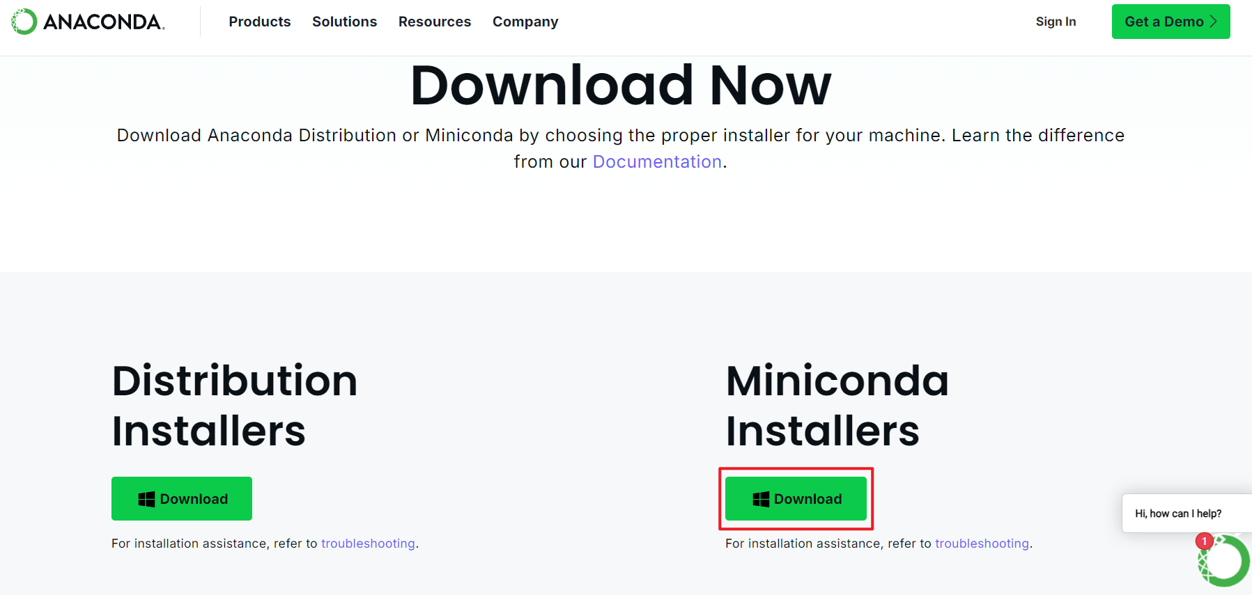Image resolution: width=1252 pixels, height=595 pixels.
Task: Click the Miniconda Installers heading
Action: pos(837,406)
